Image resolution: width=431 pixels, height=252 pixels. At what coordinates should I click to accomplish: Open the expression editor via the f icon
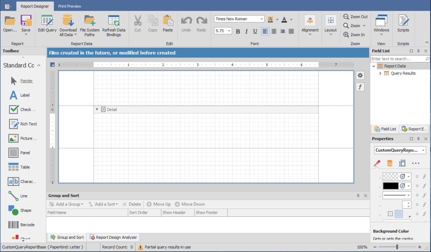coord(360,87)
